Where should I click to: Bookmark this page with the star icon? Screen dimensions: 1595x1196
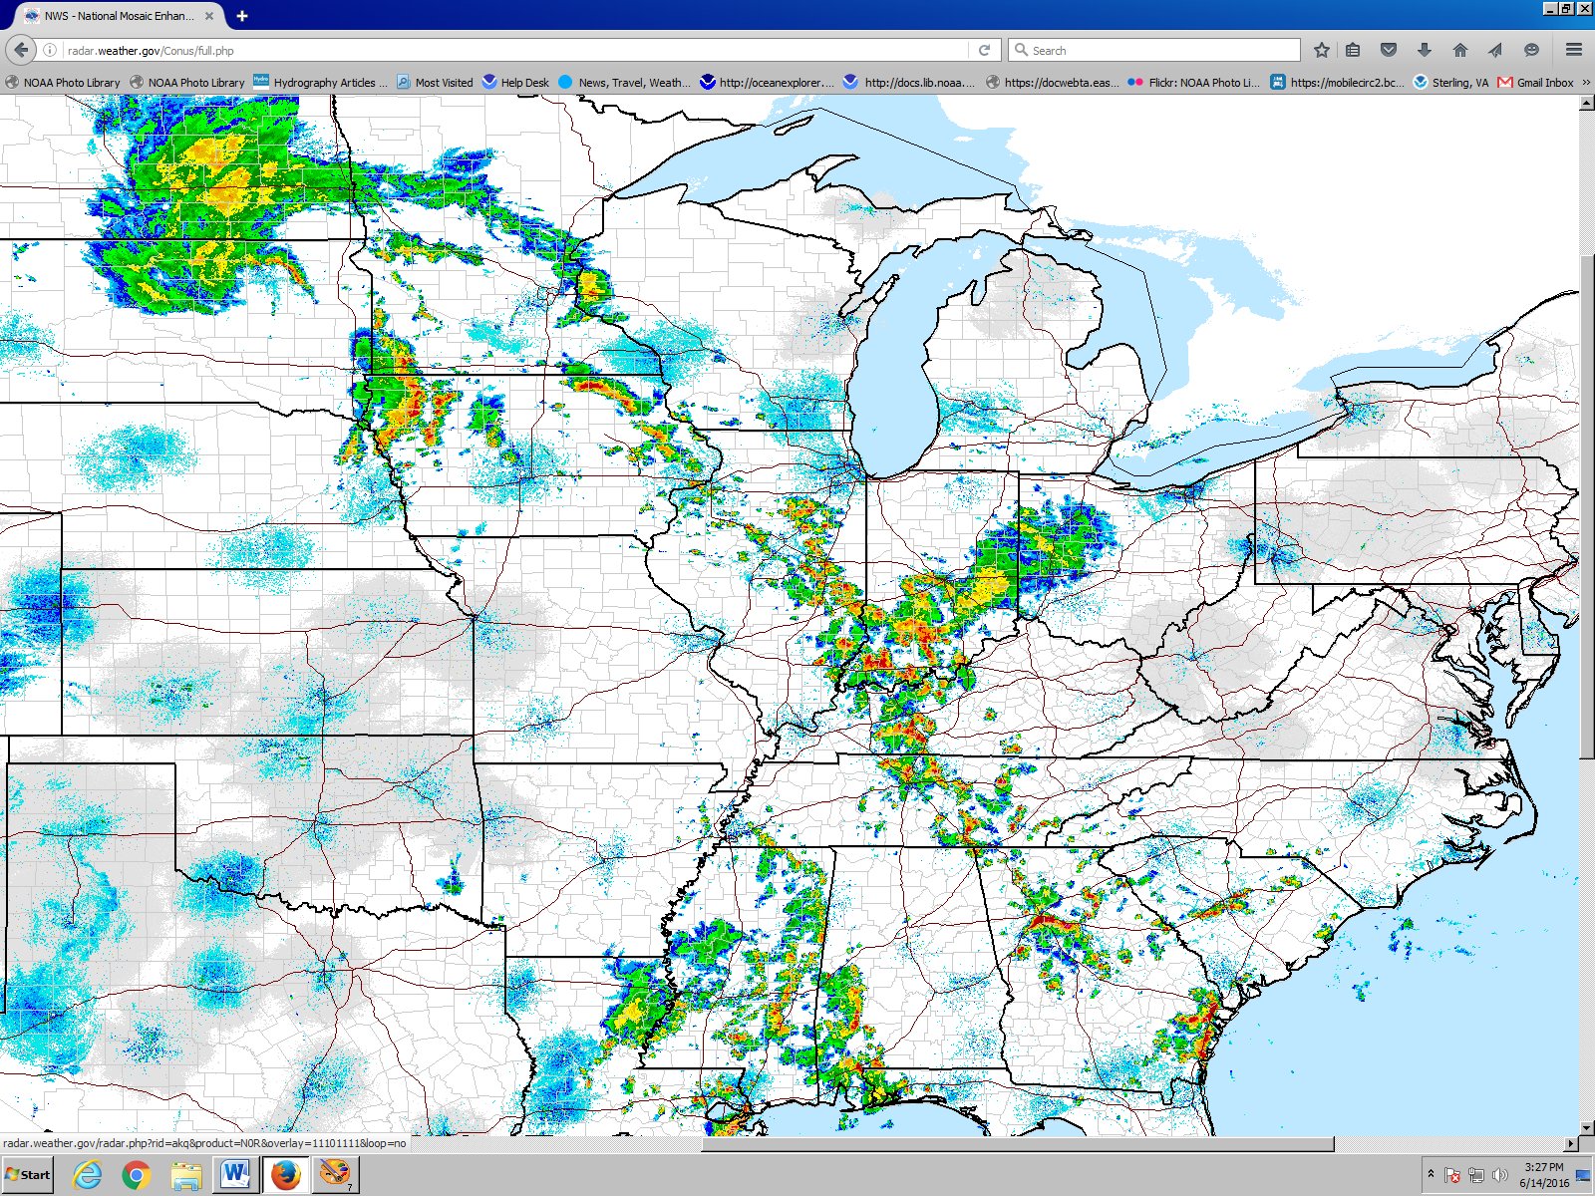(x=1322, y=50)
